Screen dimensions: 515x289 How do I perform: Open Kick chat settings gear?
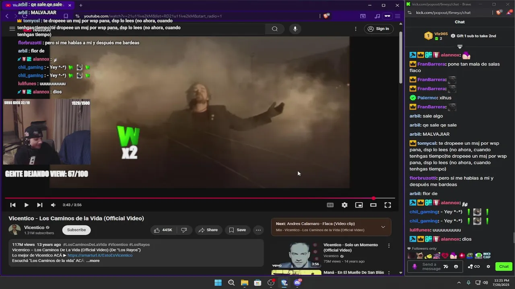[x=488, y=267]
